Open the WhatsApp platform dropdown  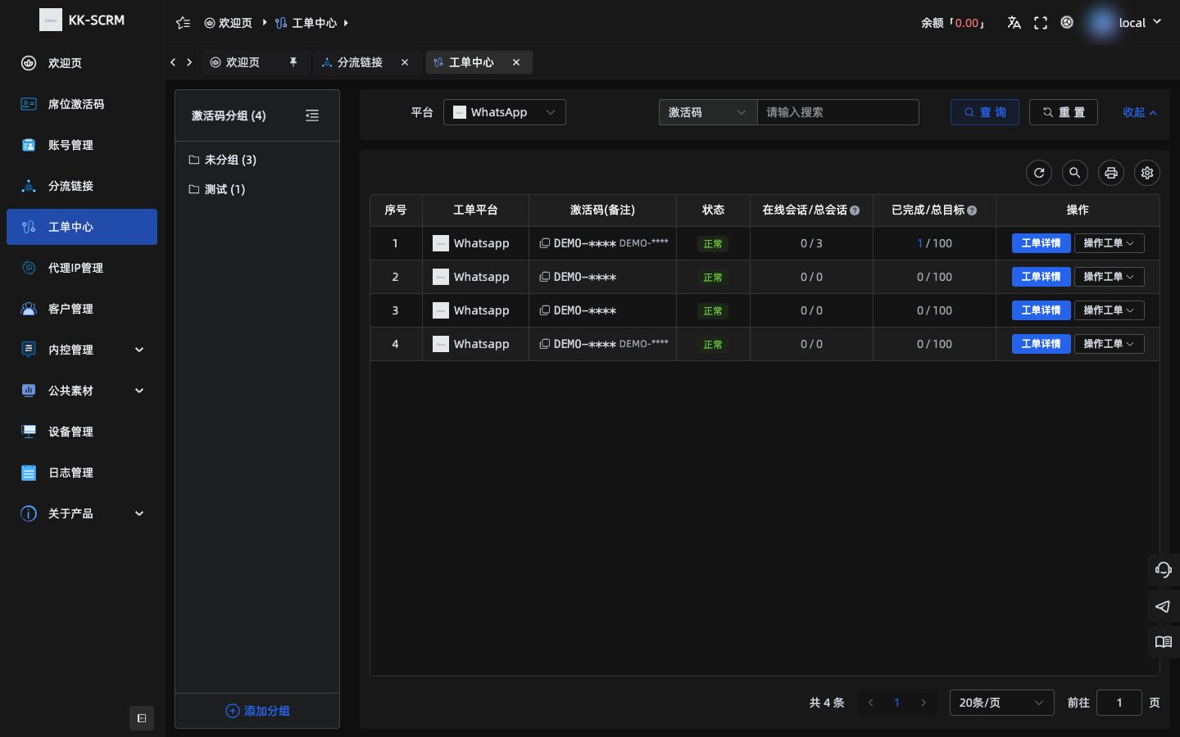[505, 112]
